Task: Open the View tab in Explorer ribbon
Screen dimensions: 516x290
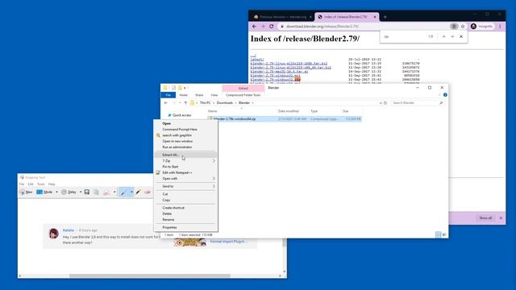Action: (x=214, y=95)
